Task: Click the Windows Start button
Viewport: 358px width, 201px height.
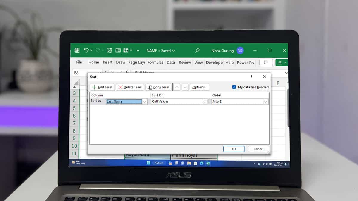Action: pyautogui.click(x=149, y=163)
